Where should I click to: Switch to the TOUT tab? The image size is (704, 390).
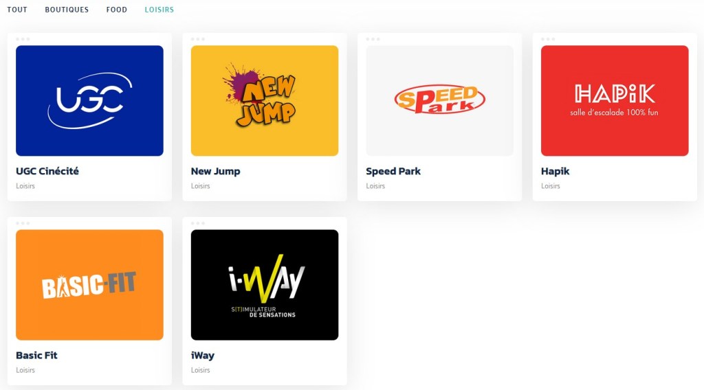(x=17, y=10)
